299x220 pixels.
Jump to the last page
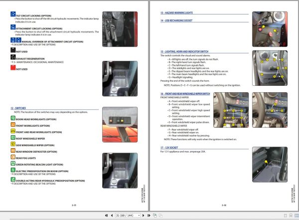click(x=149, y=216)
